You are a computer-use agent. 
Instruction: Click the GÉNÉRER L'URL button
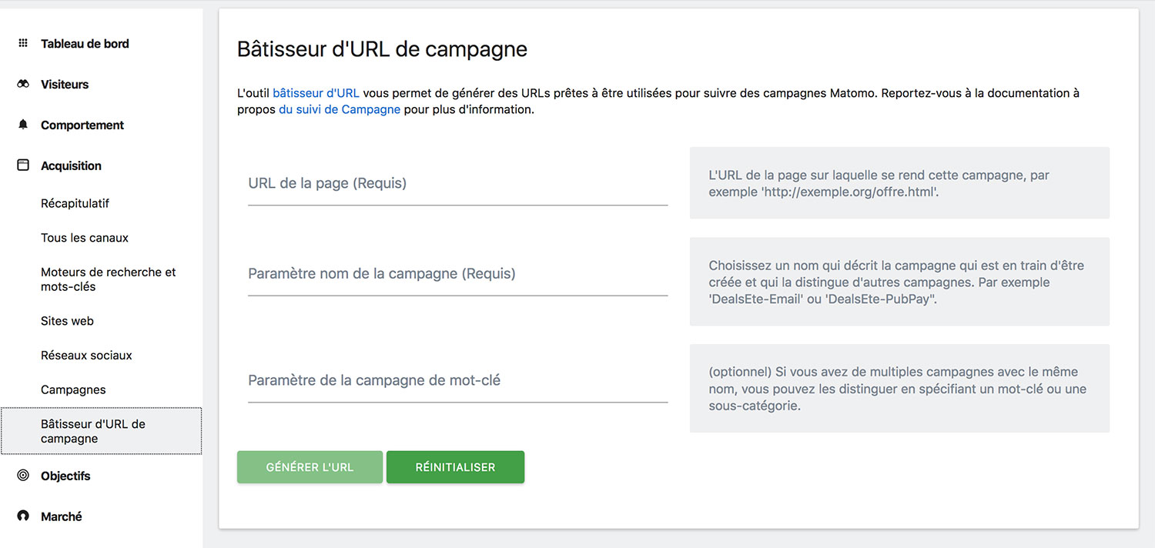point(310,467)
